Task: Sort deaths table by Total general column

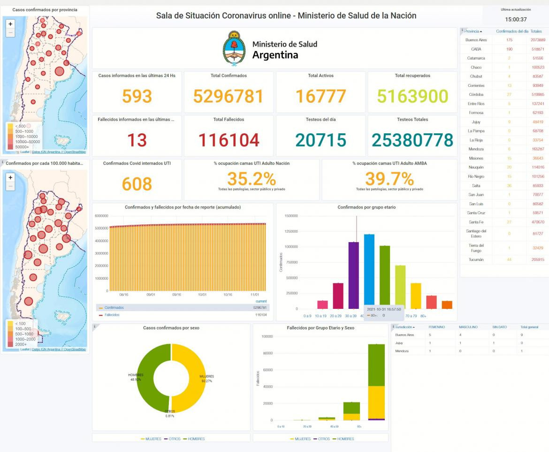Action: (x=529, y=327)
